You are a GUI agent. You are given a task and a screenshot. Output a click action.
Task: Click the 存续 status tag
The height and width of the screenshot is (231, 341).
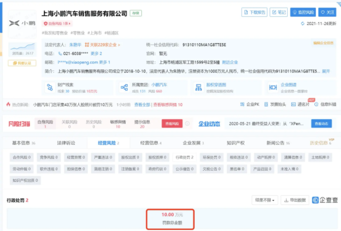(136, 13)
